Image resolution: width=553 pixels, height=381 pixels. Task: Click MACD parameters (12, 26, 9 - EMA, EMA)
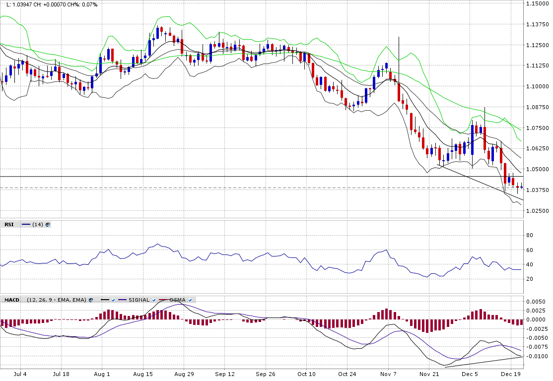[x=57, y=300]
